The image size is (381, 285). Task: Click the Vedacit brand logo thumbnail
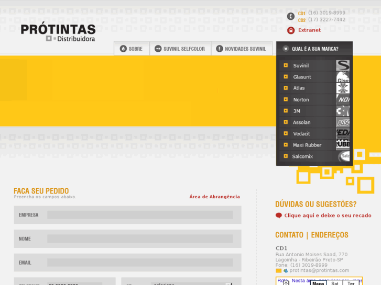[x=343, y=134]
